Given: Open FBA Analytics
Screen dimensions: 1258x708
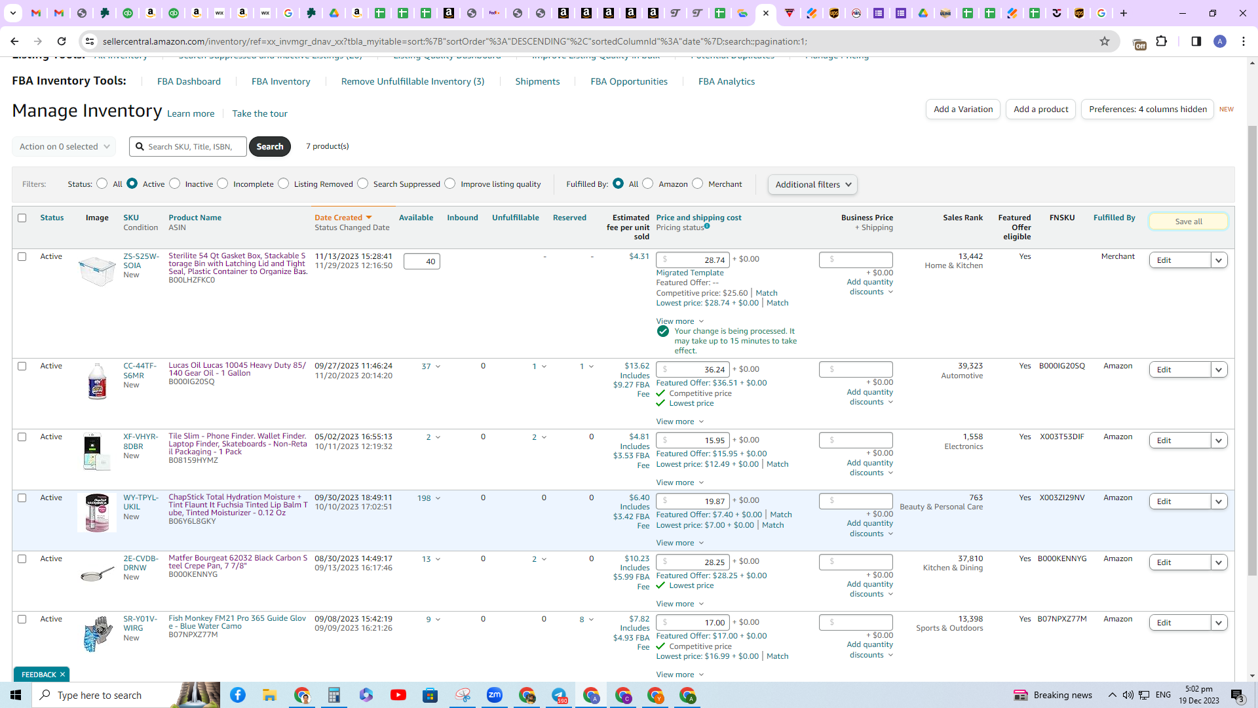Looking at the screenshot, I should [727, 81].
